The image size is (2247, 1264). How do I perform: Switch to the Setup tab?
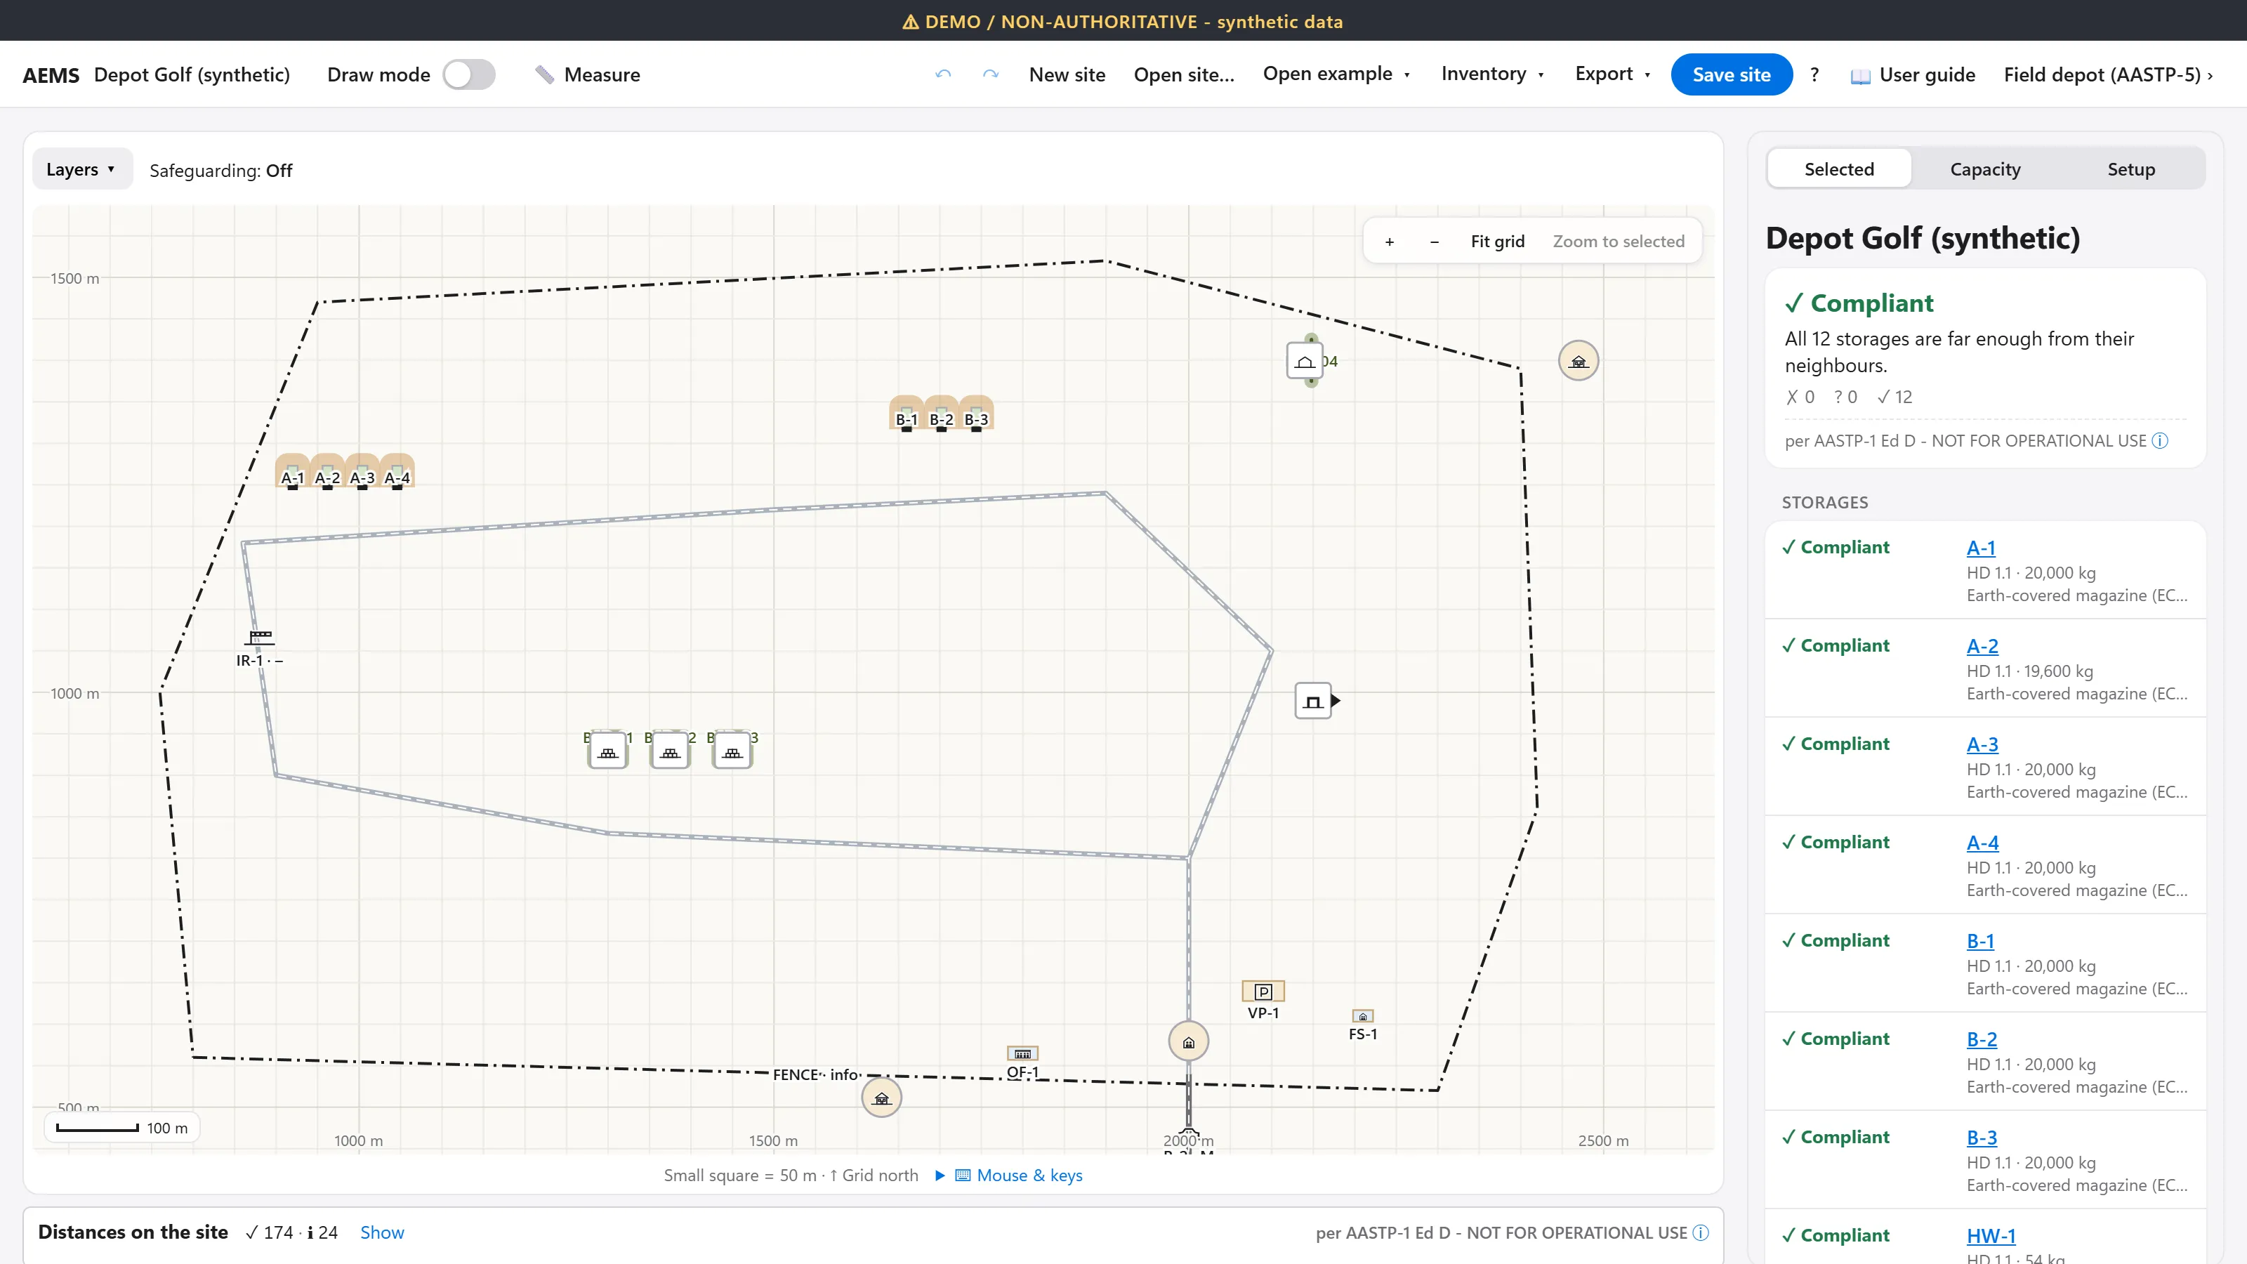click(2131, 169)
